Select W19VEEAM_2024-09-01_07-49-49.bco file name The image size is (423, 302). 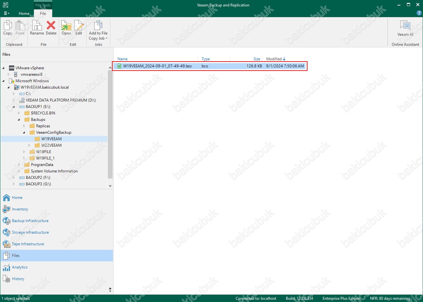pos(157,66)
